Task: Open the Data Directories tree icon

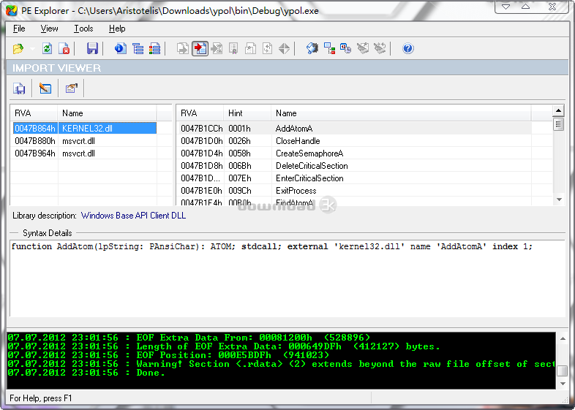Action: (138, 48)
